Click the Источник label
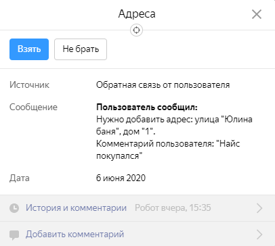The height and width of the screenshot is (246, 275). [29, 85]
